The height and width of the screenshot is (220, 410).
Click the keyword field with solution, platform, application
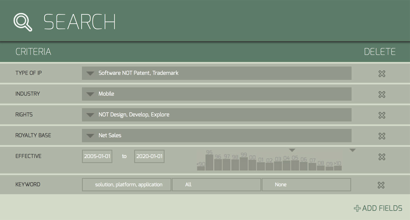point(127,185)
